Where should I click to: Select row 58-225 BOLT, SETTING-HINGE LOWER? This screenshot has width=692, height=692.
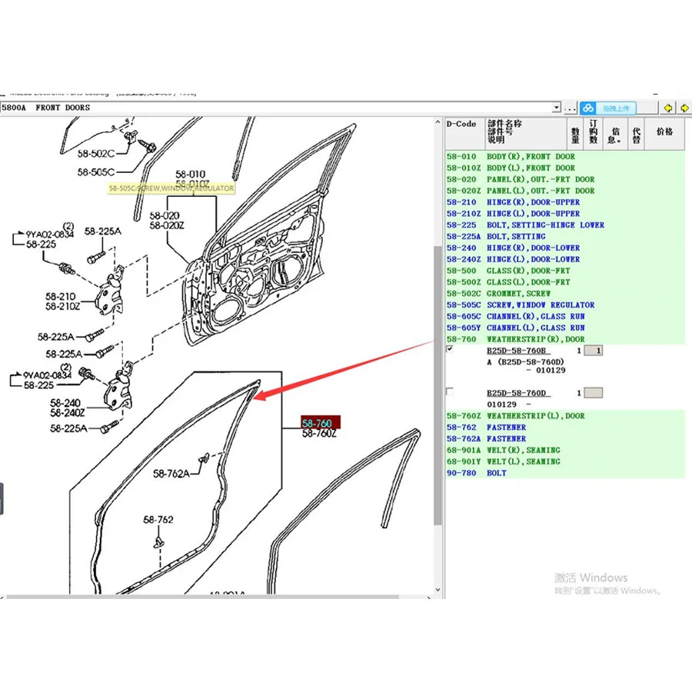565,225
